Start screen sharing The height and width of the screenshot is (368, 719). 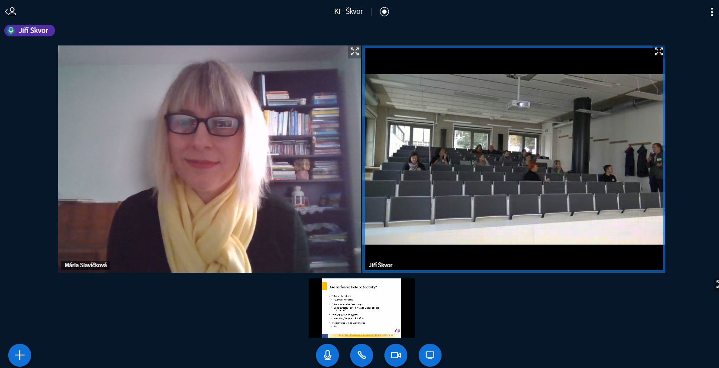[x=430, y=355]
